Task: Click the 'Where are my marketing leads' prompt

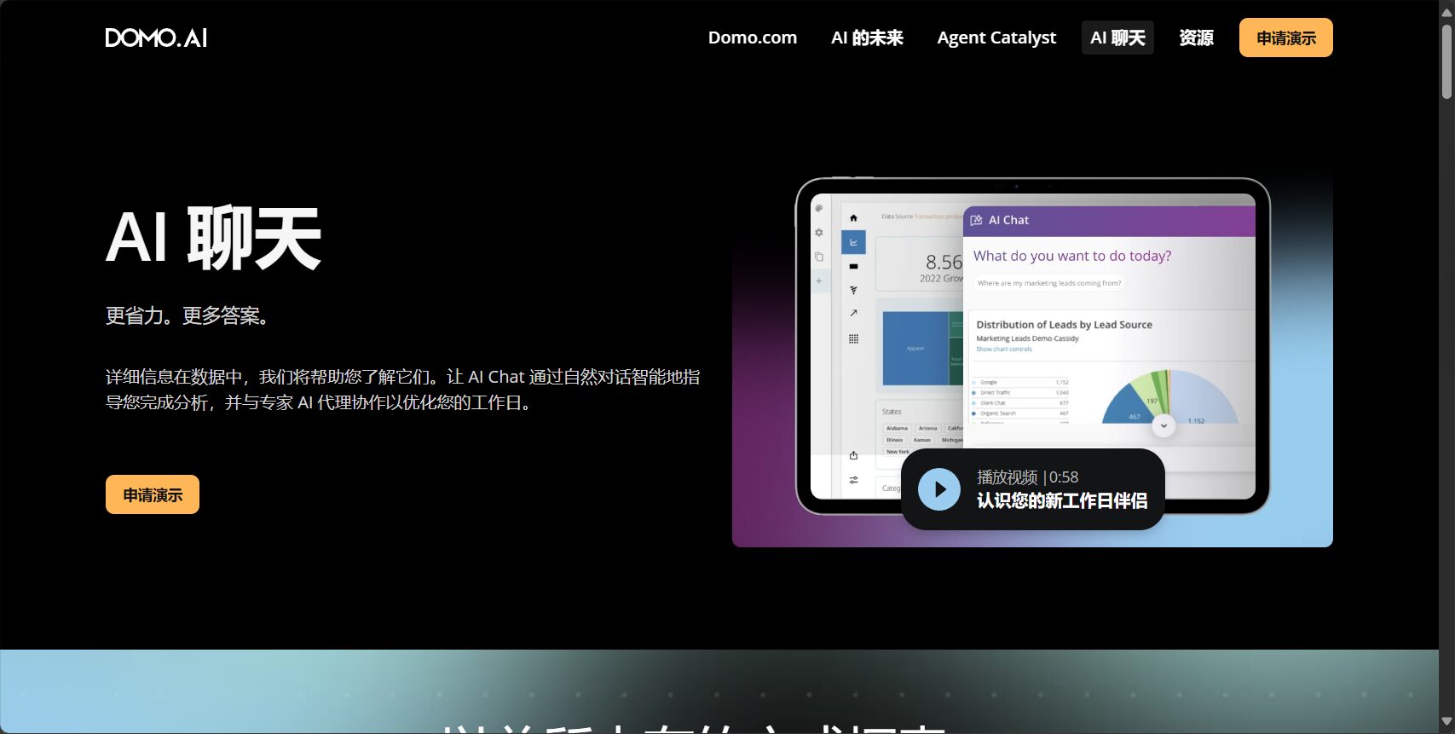Action: [x=1049, y=283]
